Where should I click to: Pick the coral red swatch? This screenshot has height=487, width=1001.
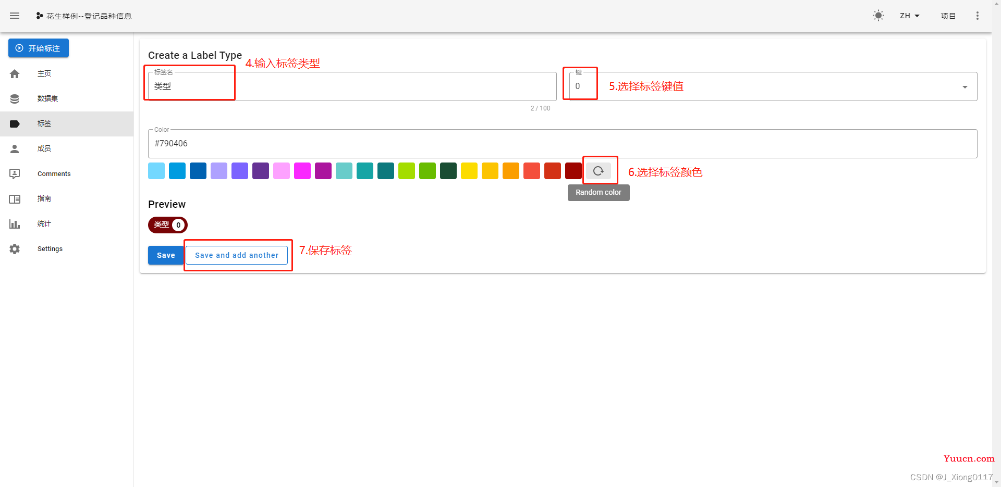(532, 171)
